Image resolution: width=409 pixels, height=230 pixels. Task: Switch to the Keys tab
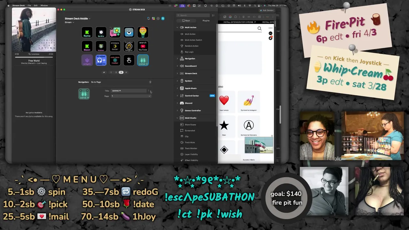pyautogui.click(x=186, y=21)
